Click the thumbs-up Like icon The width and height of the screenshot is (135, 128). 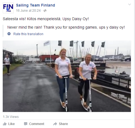pyautogui.click(x=5, y=124)
